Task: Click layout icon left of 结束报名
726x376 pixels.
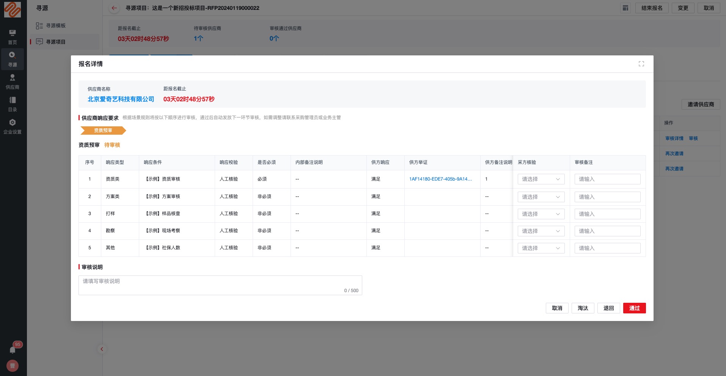Action: click(x=625, y=8)
